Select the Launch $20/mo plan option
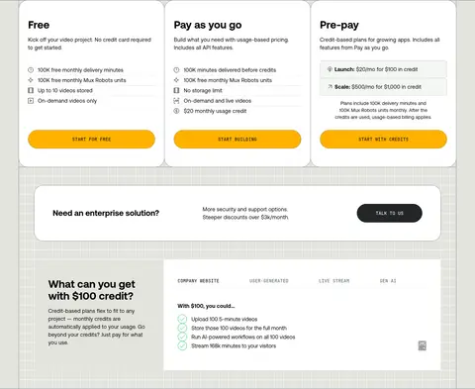This screenshot has width=475, height=389. click(x=383, y=69)
